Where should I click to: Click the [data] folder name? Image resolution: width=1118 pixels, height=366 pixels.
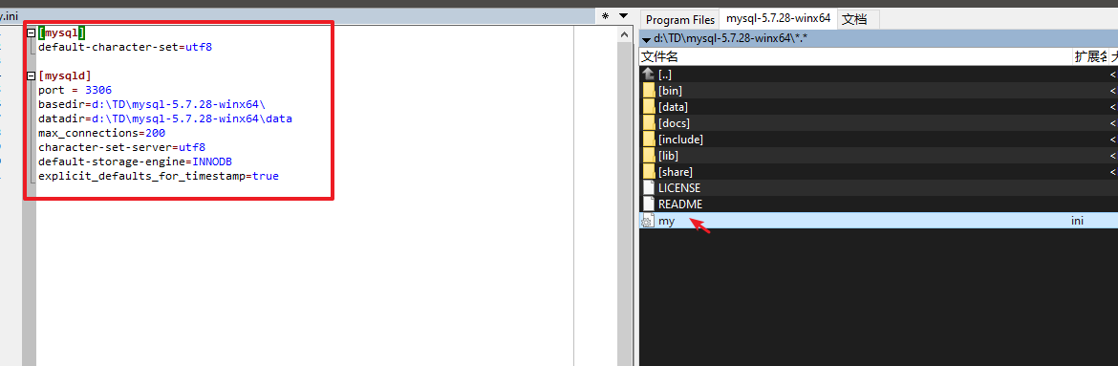[x=673, y=107]
